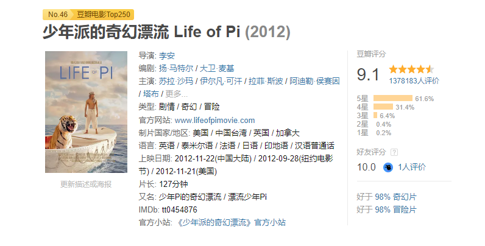Click the 5星 rating percentage bar

393,99
